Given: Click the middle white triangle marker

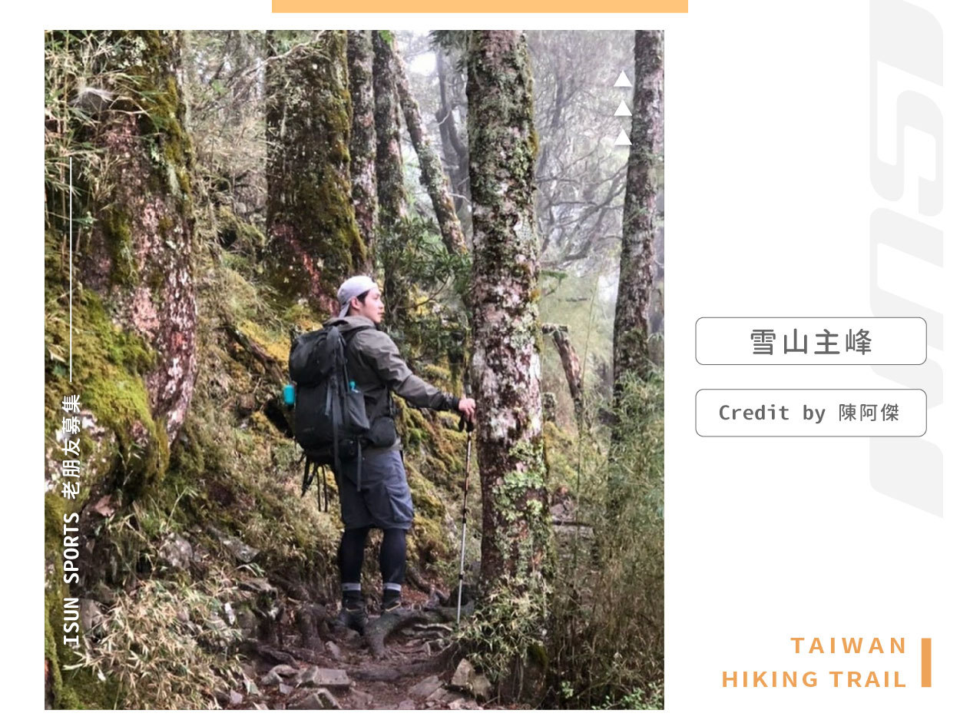Looking at the screenshot, I should [x=623, y=108].
